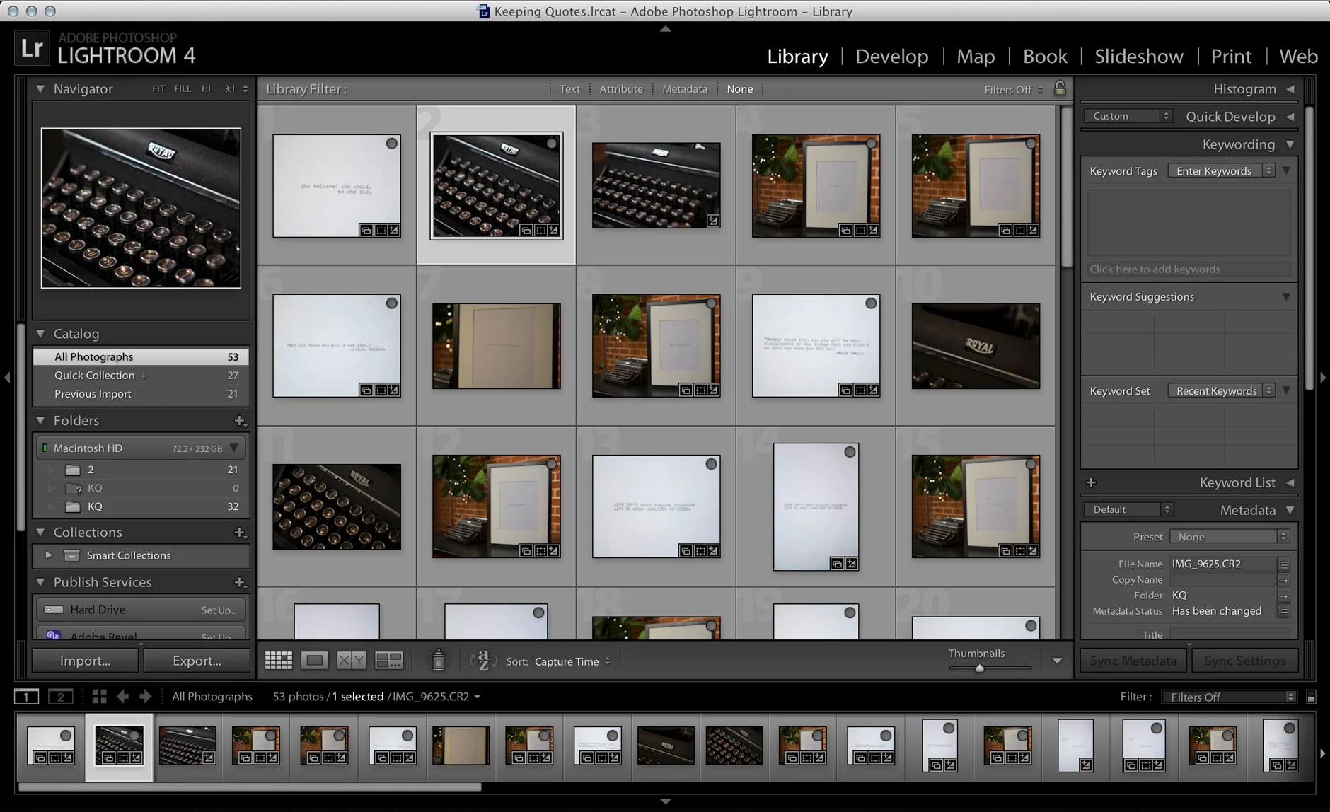1330x812 pixels.
Task: Go forward with the right arrow
Action: (146, 697)
